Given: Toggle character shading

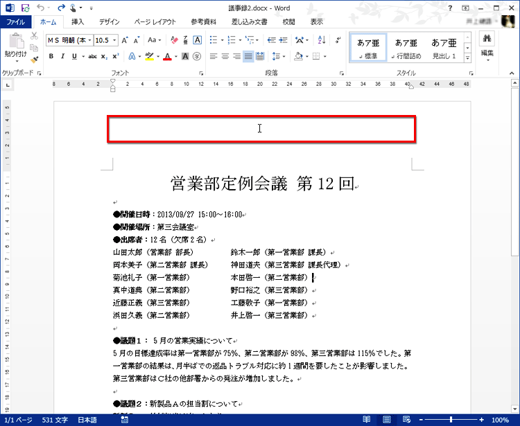Looking at the screenshot, I should point(185,57).
